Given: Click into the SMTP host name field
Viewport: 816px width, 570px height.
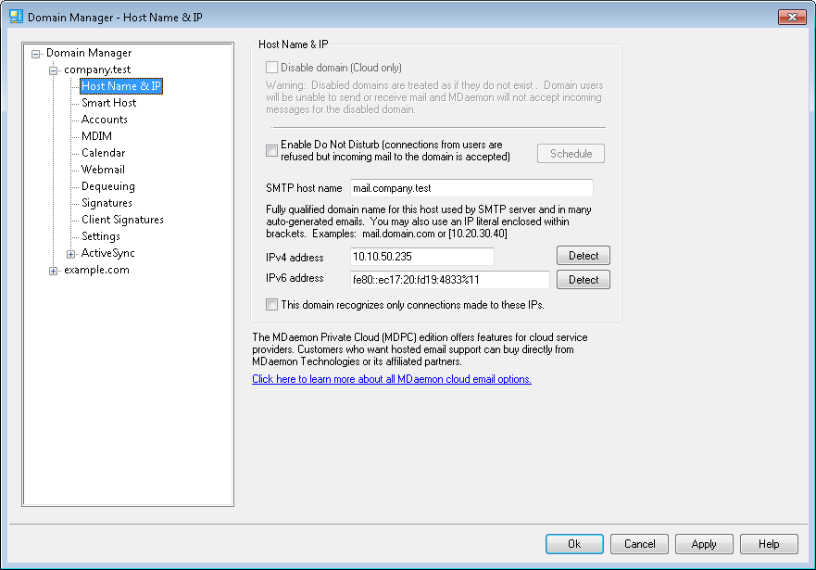Looking at the screenshot, I should tap(471, 189).
